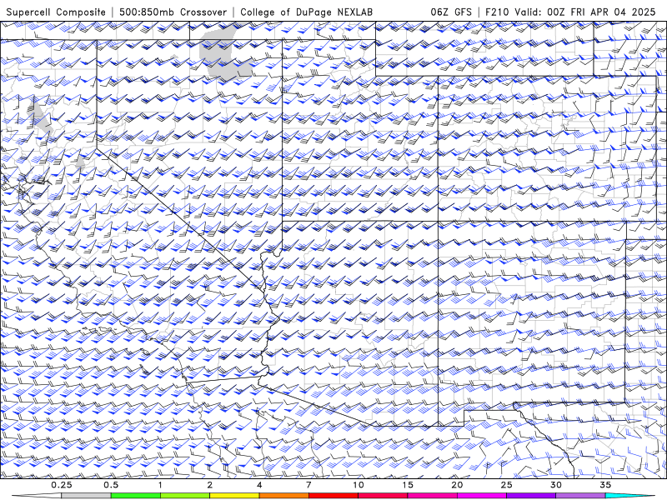667x500 pixels.
Task: Click the legend value 15
Action: (408, 485)
